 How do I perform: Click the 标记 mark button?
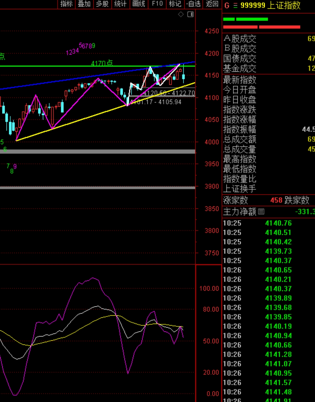(x=175, y=4)
